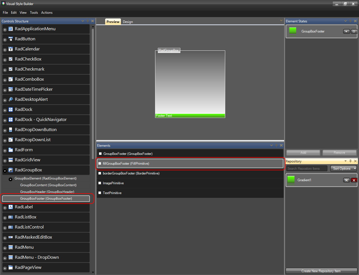This screenshot has width=359, height=275.
Task: Click the RadDateTimePicker control icon
Action: [11, 89]
